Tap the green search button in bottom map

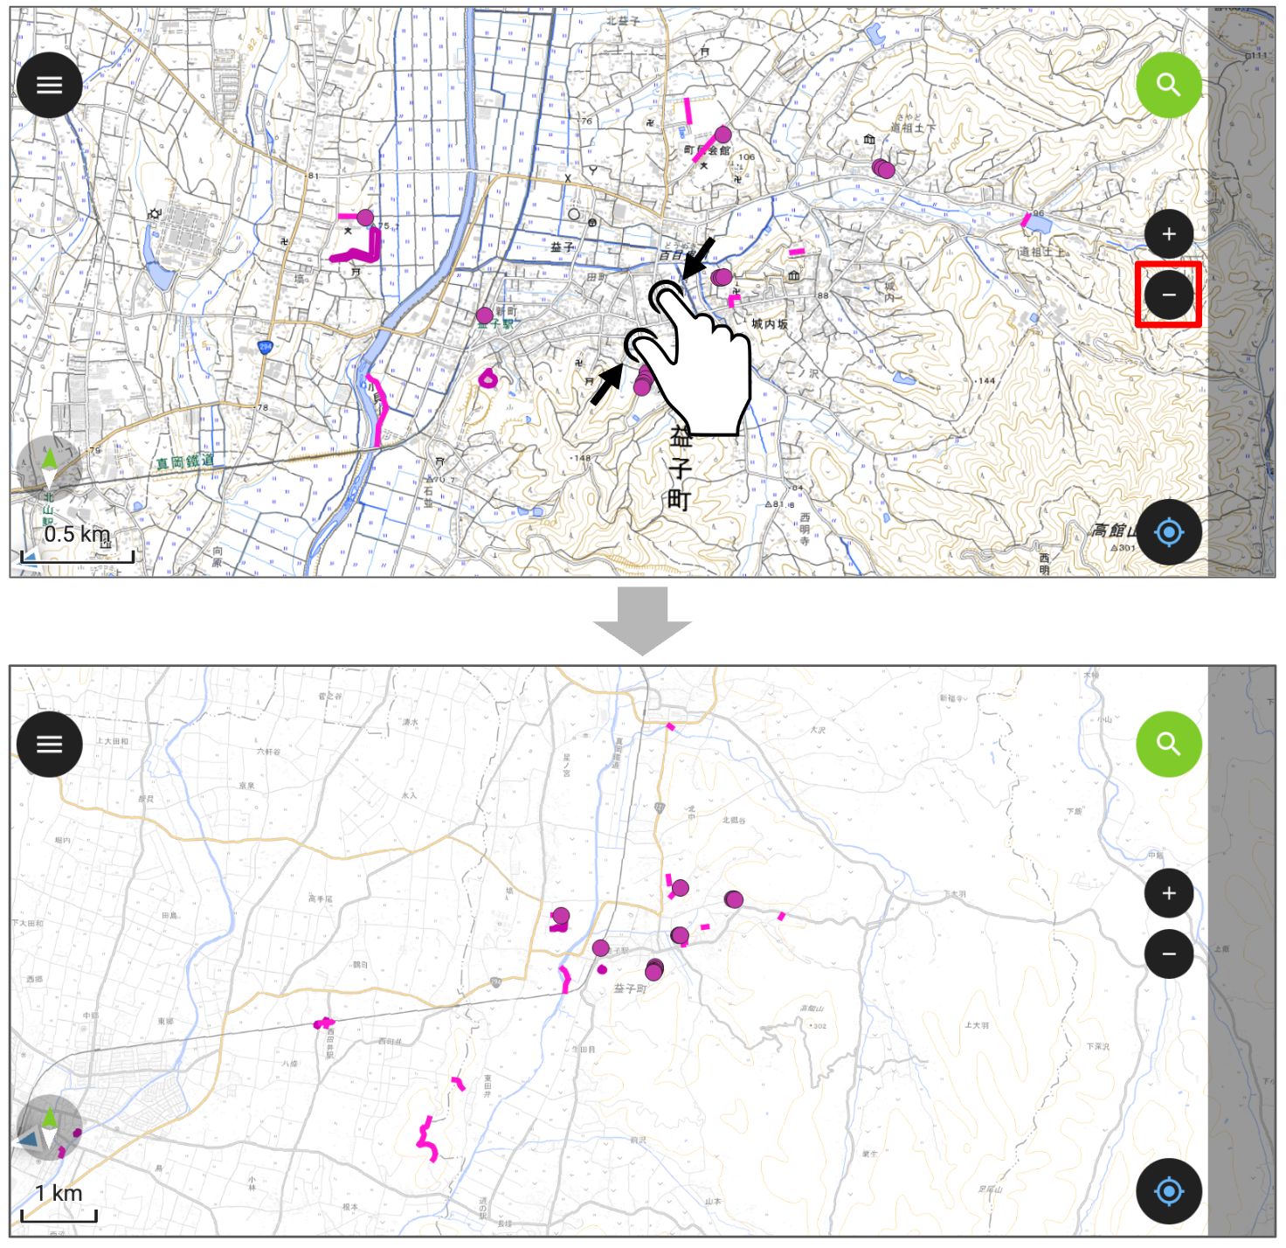coord(1168,744)
